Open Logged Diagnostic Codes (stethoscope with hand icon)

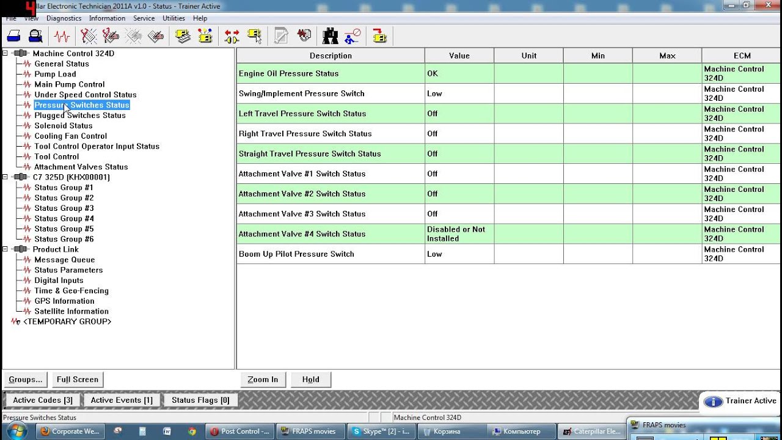pyautogui.click(x=111, y=36)
